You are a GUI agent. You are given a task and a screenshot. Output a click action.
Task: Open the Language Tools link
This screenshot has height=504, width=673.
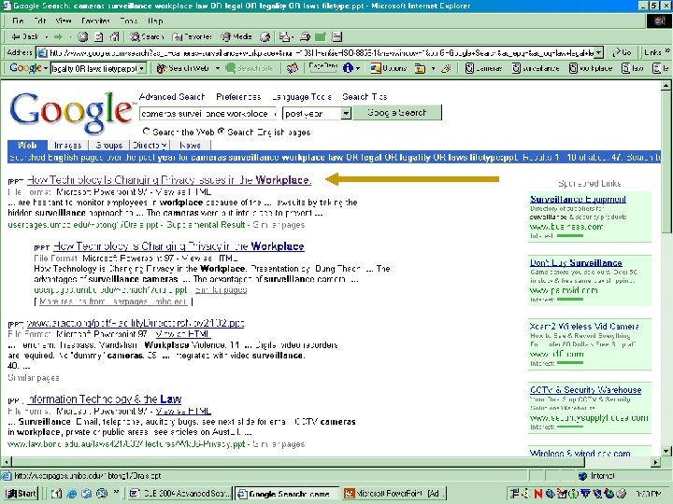pos(302,97)
